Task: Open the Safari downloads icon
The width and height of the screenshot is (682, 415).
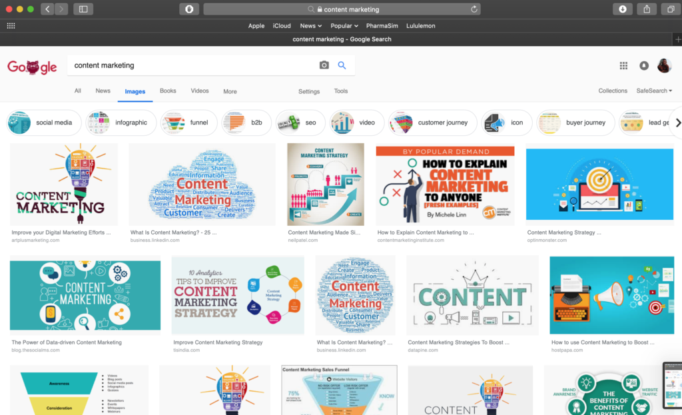Action: point(623,9)
